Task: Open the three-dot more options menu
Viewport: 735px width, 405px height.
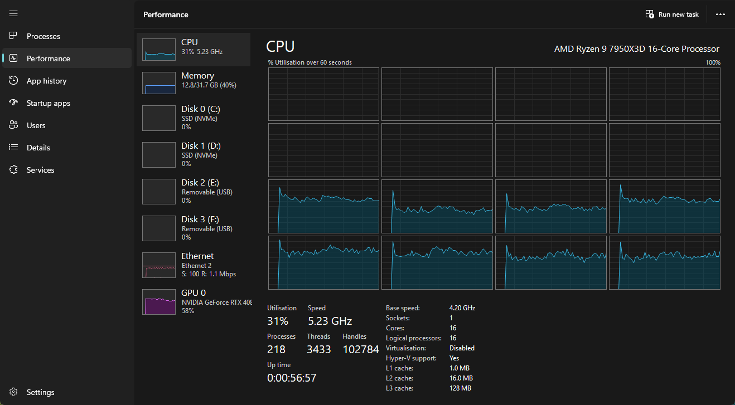Action: (721, 14)
